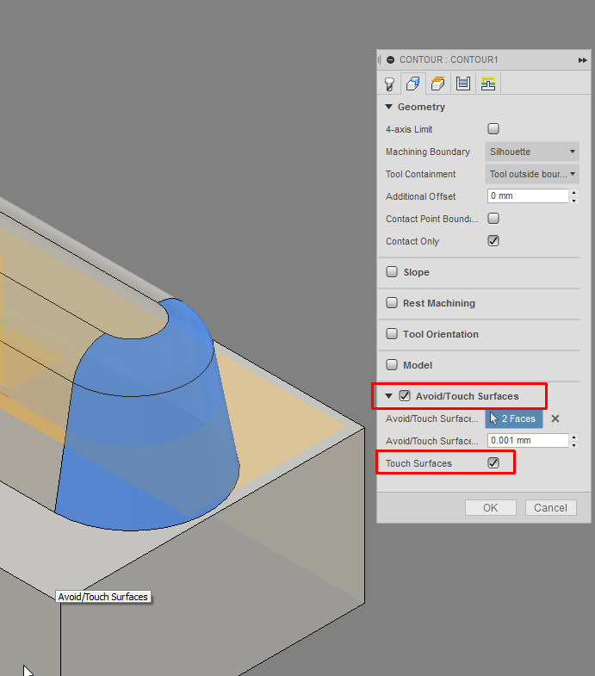Click the Additional Offset 0 mm field
The height and width of the screenshot is (676, 595).
coord(528,195)
